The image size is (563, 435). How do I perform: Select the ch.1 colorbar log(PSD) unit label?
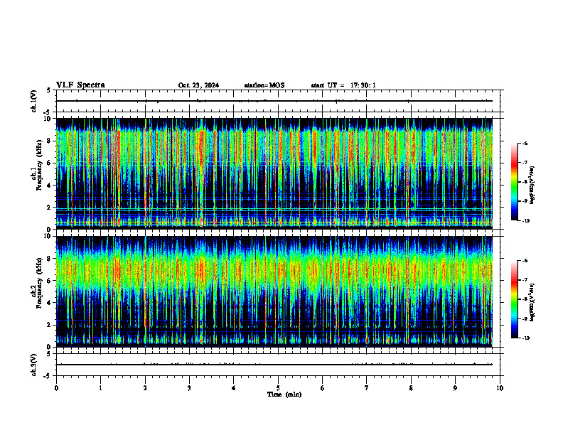(x=532, y=186)
